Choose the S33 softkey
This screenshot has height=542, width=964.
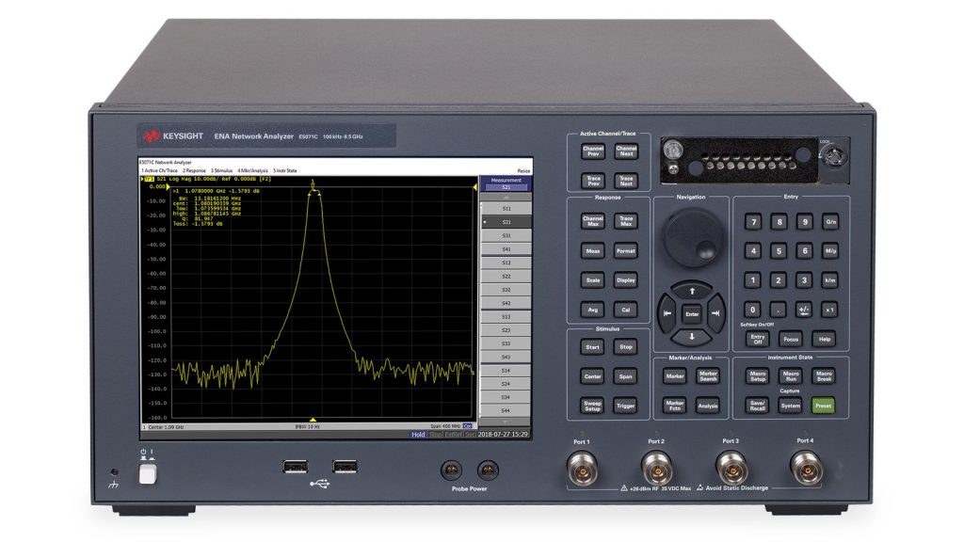click(506, 344)
